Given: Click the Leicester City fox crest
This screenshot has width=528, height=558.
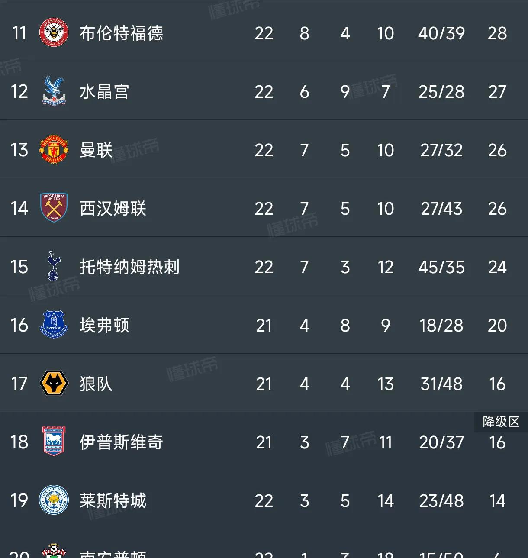Looking at the screenshot, I should [53, 500].
